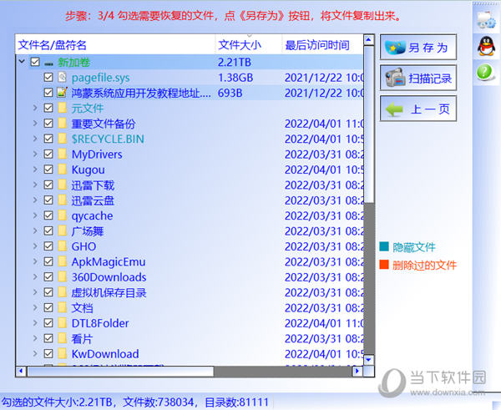Expand the 元文件 folder
The height and width of the screenshot is (410, 501).
[x=35, y=108]
